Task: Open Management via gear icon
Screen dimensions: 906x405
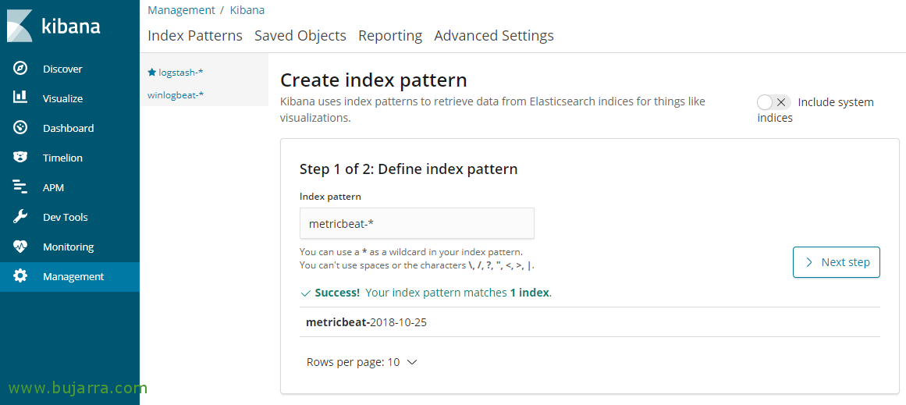Action: click(x=20, y=276)
